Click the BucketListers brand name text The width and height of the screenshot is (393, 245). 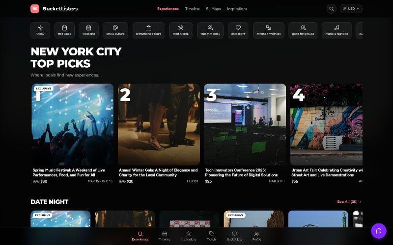click(x=60, y=9)
